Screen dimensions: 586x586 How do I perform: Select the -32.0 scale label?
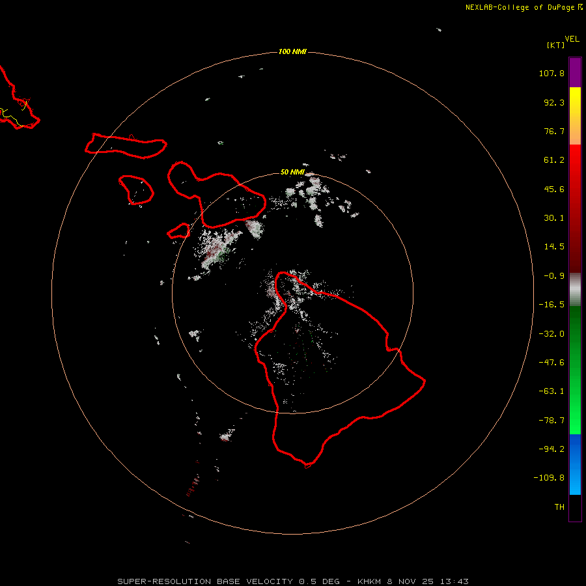click(x=551, y=334)
